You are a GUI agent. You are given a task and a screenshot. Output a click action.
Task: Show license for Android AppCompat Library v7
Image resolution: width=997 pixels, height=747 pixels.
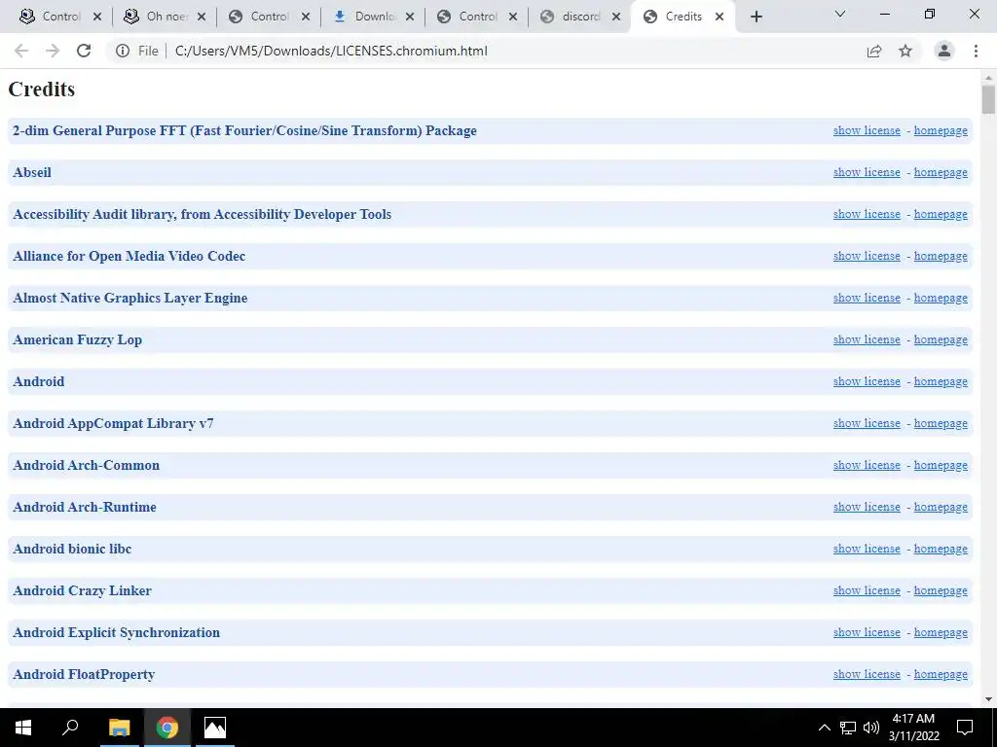click(867, 424)
